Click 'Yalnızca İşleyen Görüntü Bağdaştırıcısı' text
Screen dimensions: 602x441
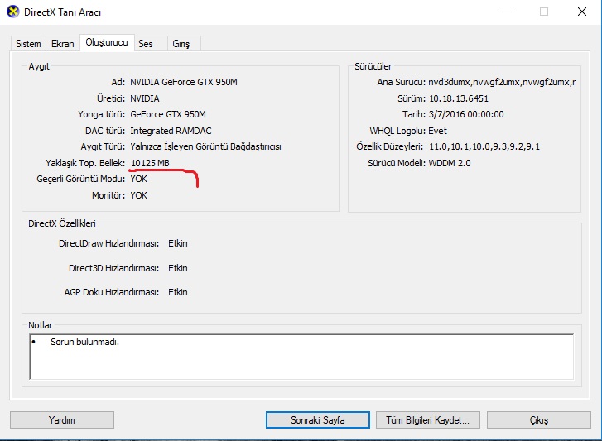206,146
